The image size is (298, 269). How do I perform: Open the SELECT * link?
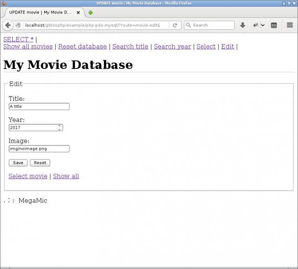point(18,40)
